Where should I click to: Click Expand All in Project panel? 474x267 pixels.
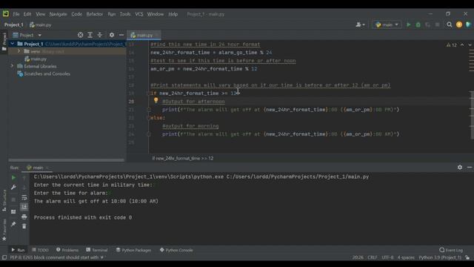[x=90, y=35]
